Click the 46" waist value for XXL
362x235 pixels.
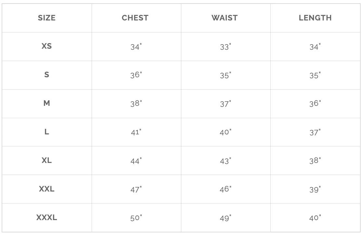click(225, 189)
